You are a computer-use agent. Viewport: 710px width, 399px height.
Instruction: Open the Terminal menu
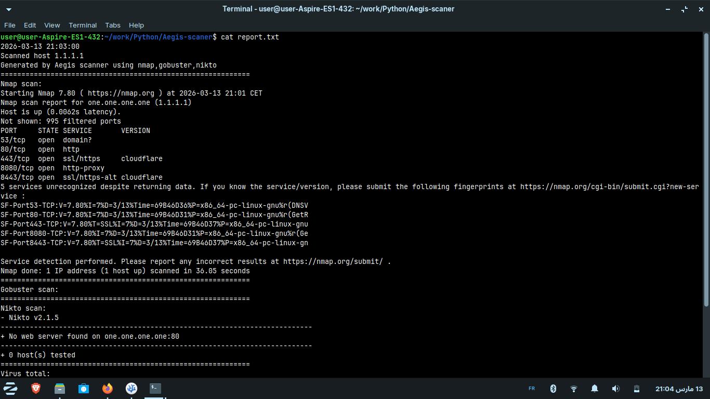tap(83, 25)
